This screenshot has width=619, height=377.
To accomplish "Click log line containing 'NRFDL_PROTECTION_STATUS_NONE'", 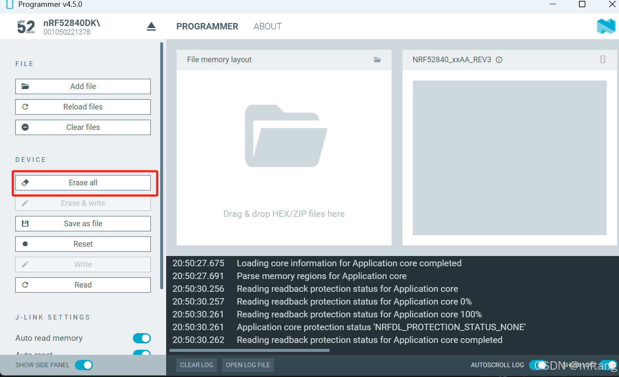I will (381, 327).
